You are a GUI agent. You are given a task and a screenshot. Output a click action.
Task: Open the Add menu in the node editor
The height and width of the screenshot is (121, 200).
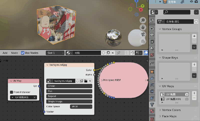coord(5,53)
